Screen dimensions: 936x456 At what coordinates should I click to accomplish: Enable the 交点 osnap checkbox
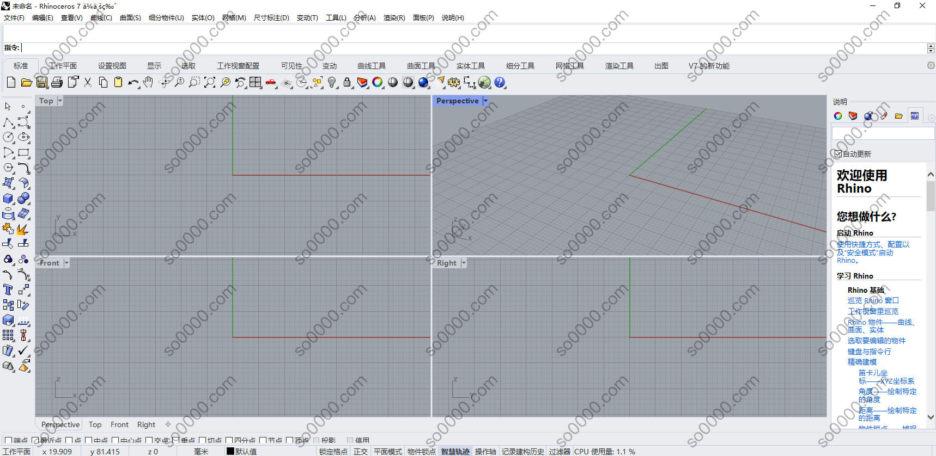[149, 440]
